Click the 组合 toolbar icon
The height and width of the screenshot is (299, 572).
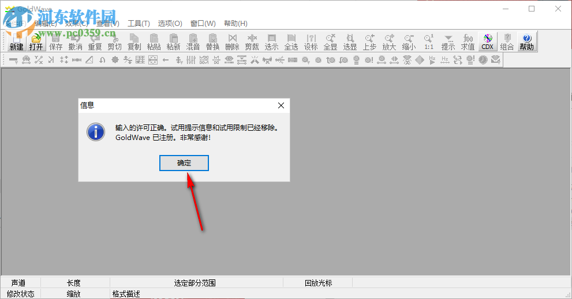click(x=507, y=42)
